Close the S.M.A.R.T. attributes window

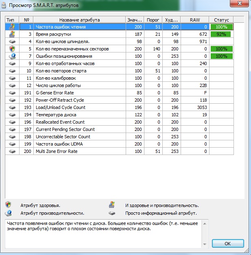tap(239, 3)
